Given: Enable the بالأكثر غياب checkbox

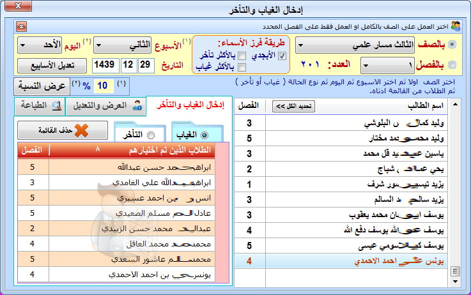Looking at the screenshot, I should click(242, 67).
